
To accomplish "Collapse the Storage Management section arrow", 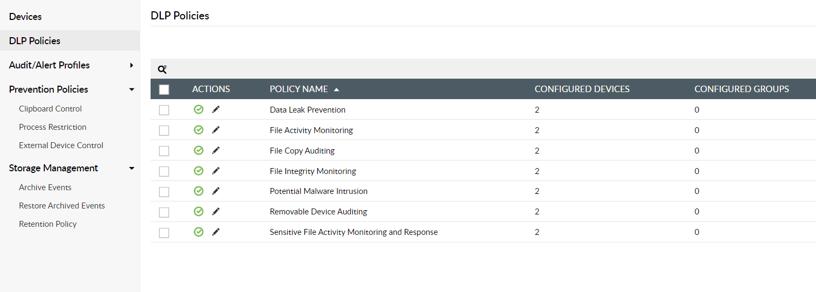I will pyautogui.click(x=132, y=168).
